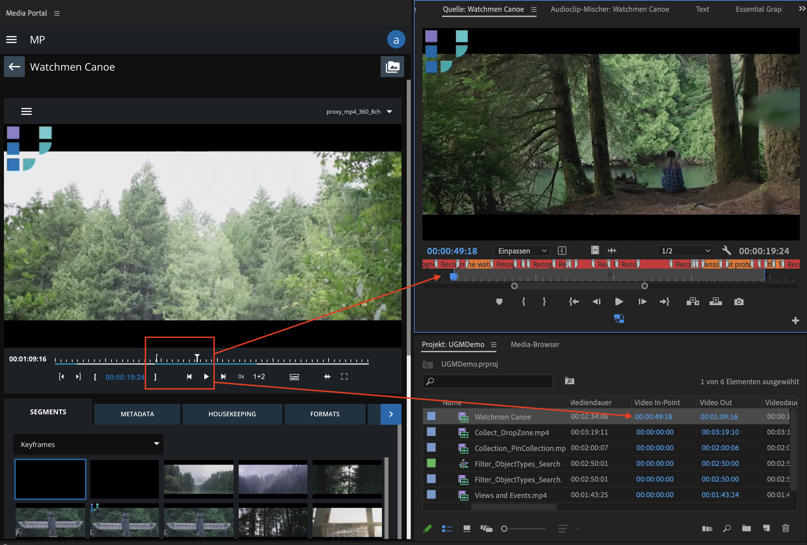Image resolution: width=807 pixels, height=545 pixels.
Task: Open the Source monitor wrench settings
Action: coord(726,251)
